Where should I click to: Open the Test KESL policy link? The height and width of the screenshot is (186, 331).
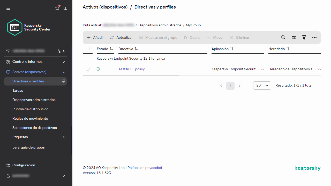(132, 69)
